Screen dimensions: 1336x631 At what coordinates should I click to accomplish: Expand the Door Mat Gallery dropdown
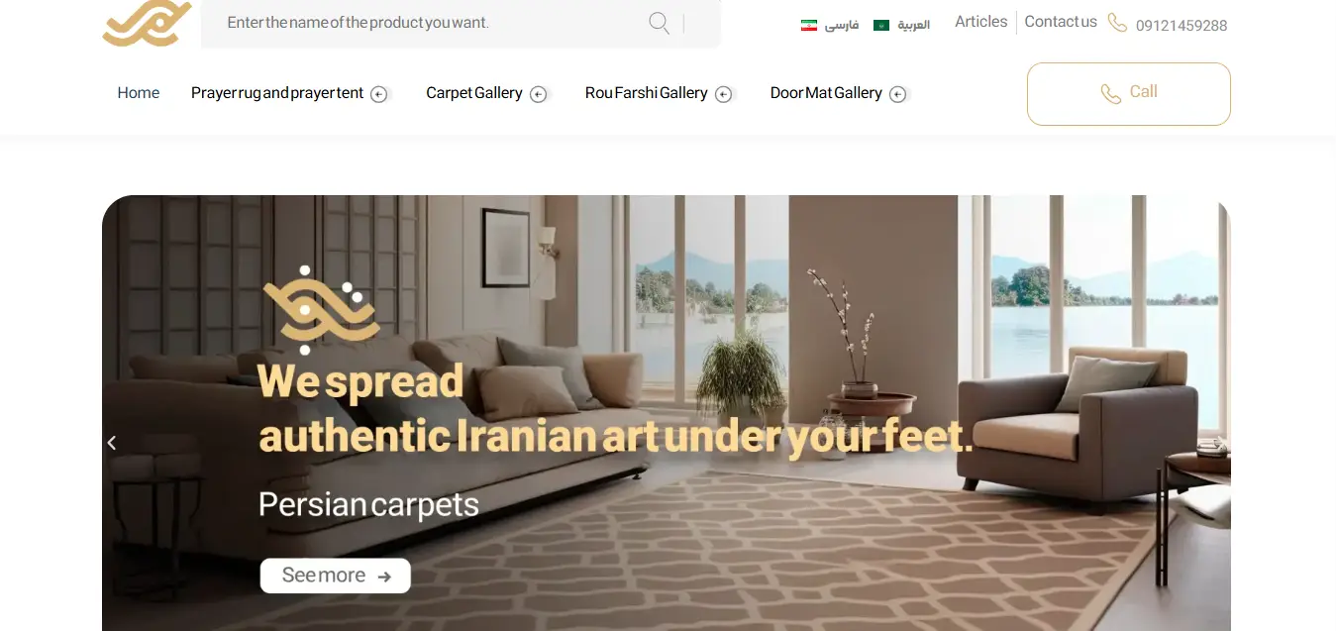[x=897, y=94]
